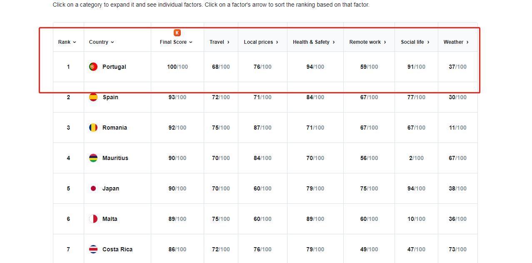Screen dimensions: 532x263
Task: Expand the Social life category
Action: pyautogui.click(x=415, y=42)
